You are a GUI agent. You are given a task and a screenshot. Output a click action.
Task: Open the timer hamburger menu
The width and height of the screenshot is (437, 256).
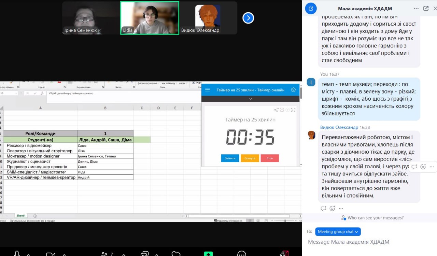tap(208, 90)
